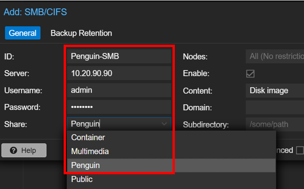Screen dimensions: 304x189
Task: Choose Container from the share list
Action: 88,137
